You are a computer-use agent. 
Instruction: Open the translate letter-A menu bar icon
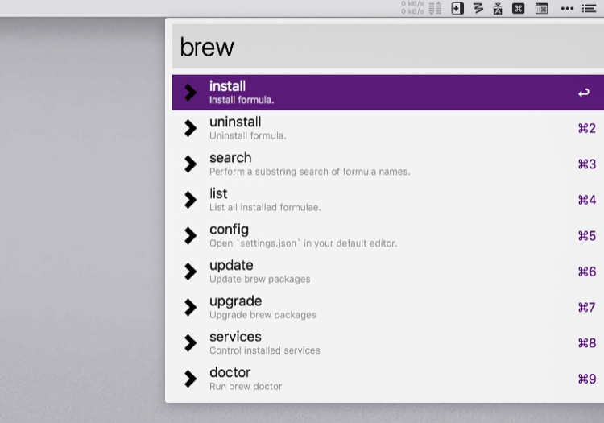(498, 9)
